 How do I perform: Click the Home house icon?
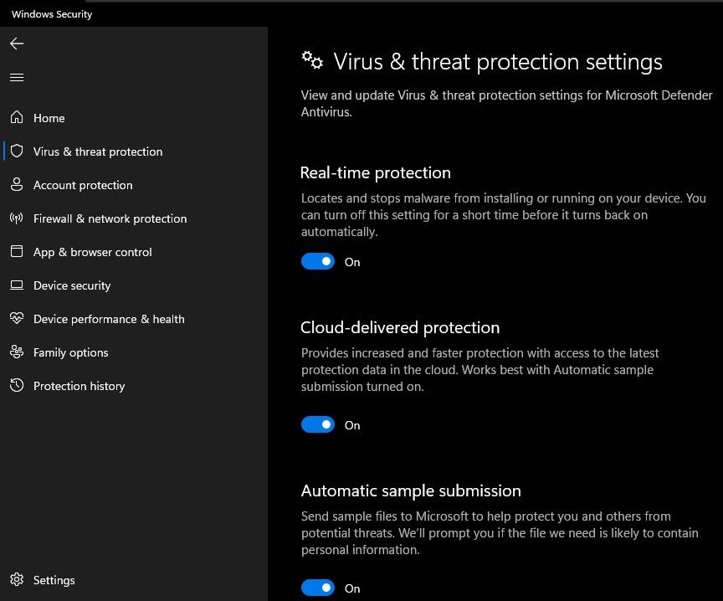(x=17, y=118)
